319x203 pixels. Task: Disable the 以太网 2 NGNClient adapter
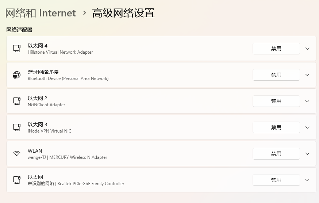[276, 101]
